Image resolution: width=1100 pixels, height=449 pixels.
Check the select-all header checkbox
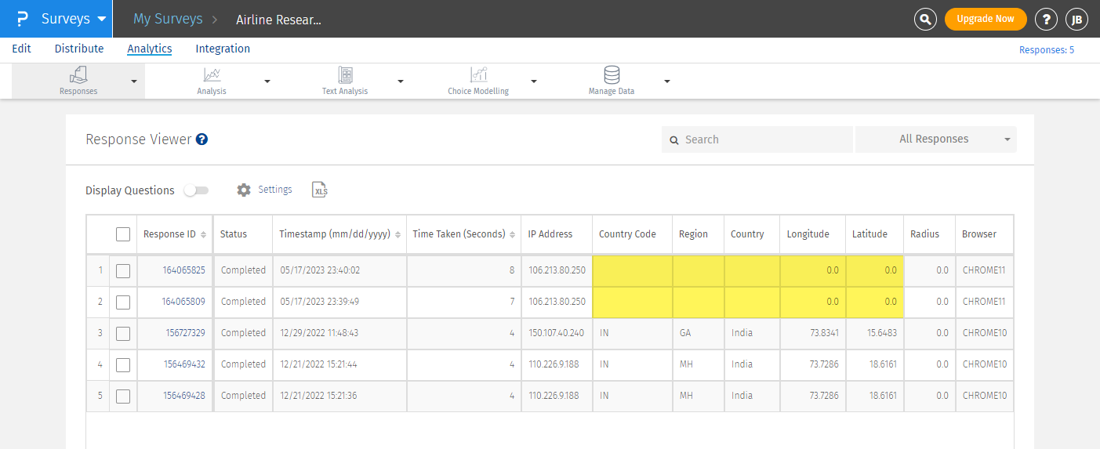(x=122, y=234)
